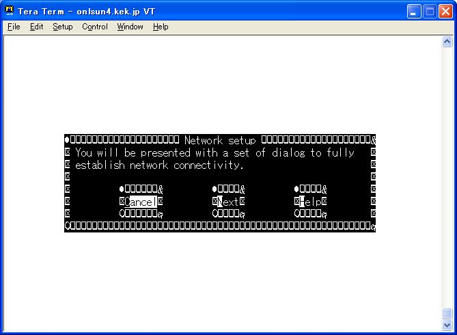The width and height of the screenshot is (457, 335).
Task: Click the text 'establish network connectivity.'
Action: click(159, 165)
